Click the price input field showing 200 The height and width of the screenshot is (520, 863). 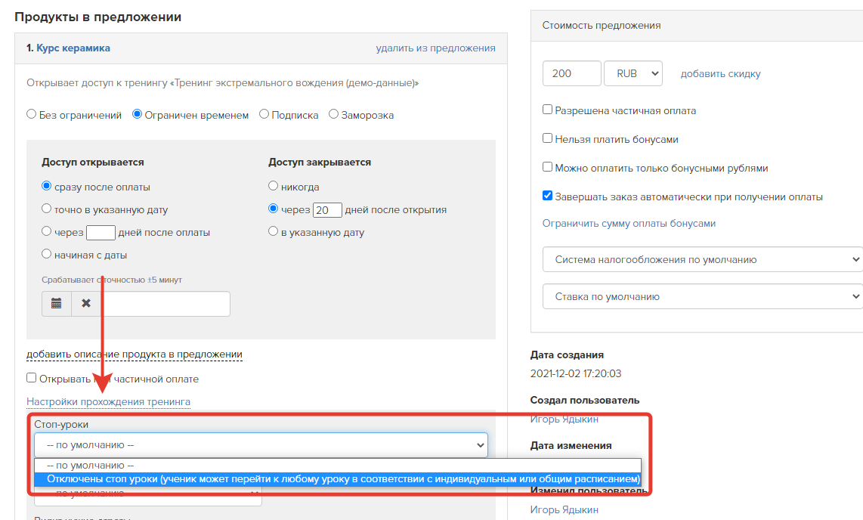[x=572, y=73]
